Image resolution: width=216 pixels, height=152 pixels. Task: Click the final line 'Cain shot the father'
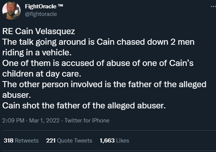[x=84, y=106]
